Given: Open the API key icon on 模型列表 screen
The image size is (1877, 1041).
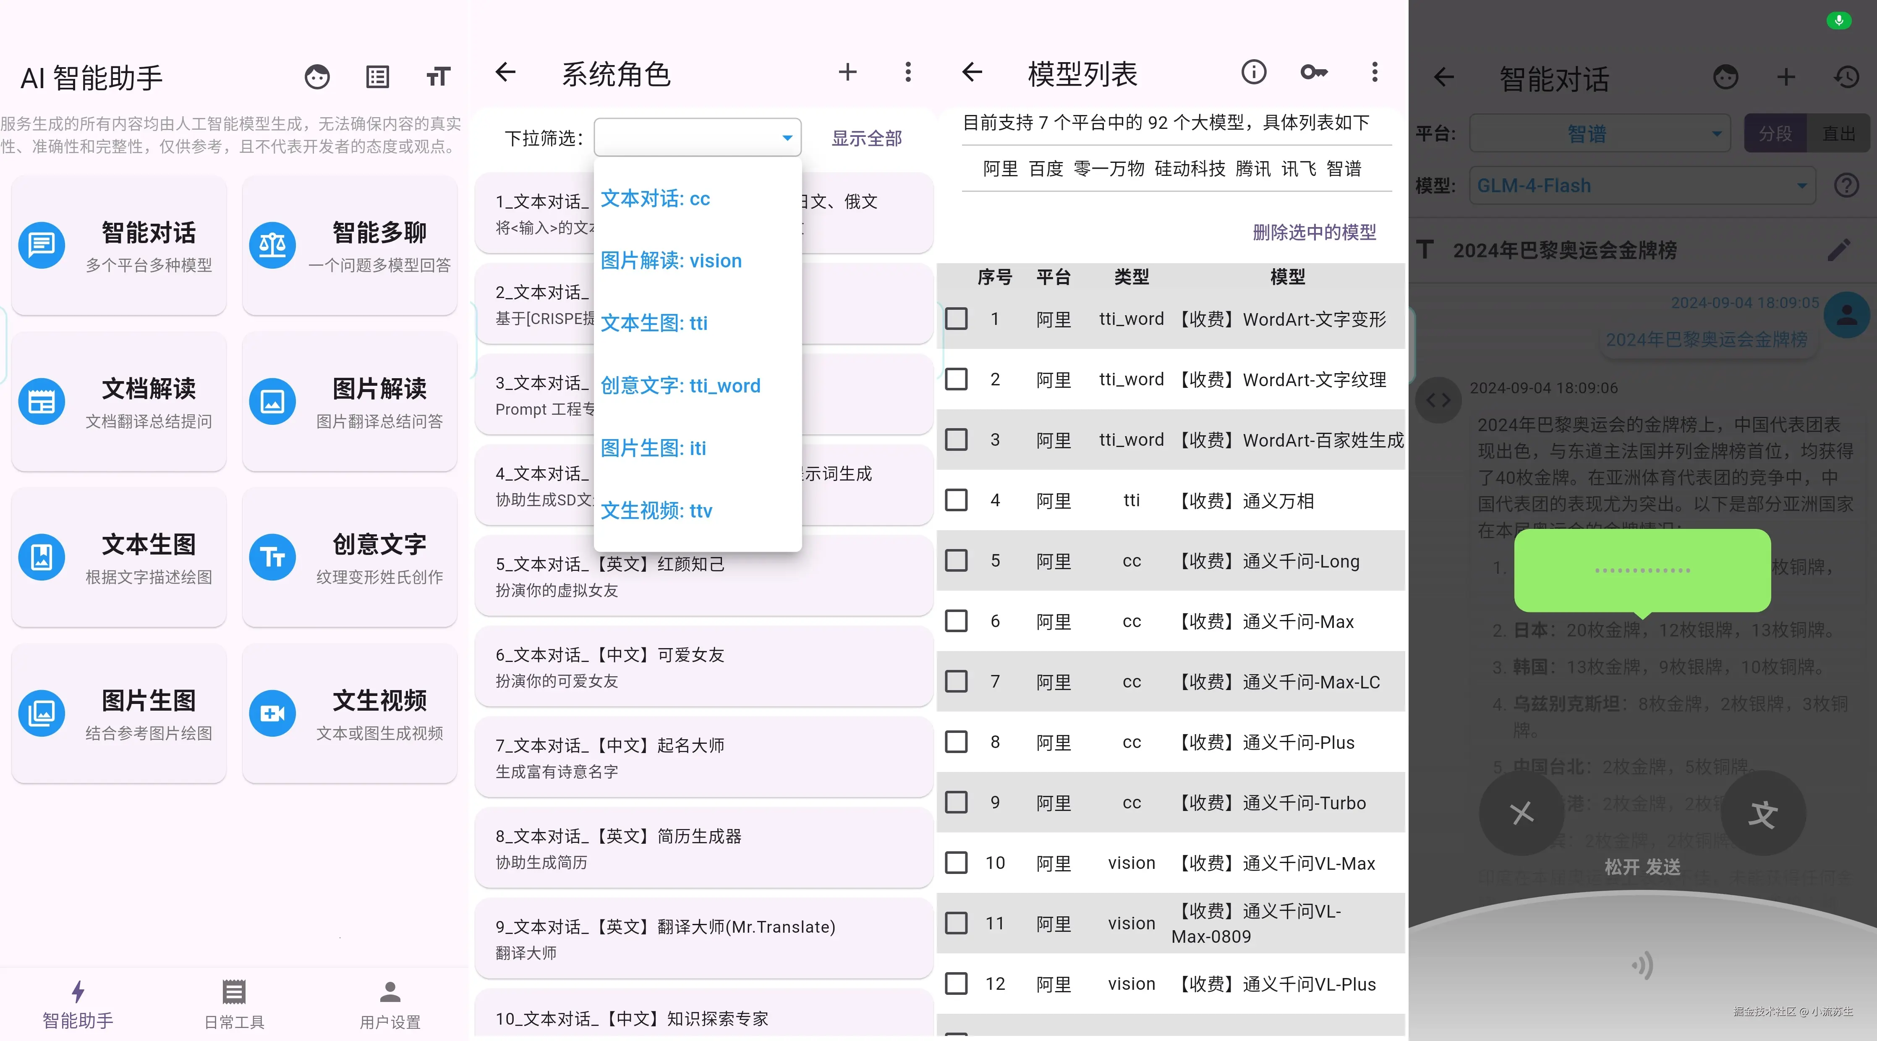Looking at the screenshot, I should click(1314, 72).
